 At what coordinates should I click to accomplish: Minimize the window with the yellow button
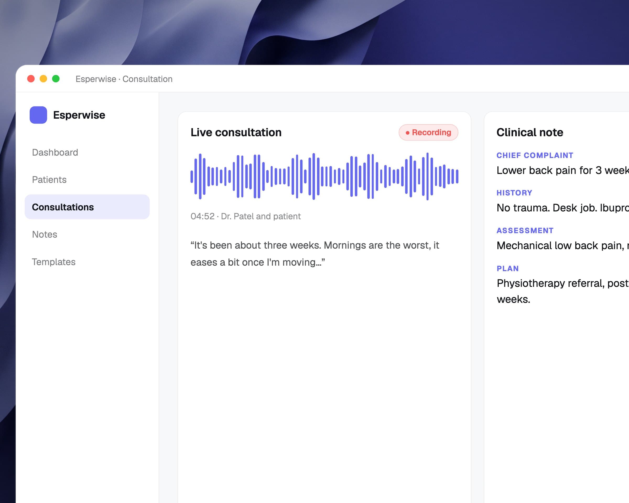44,79
